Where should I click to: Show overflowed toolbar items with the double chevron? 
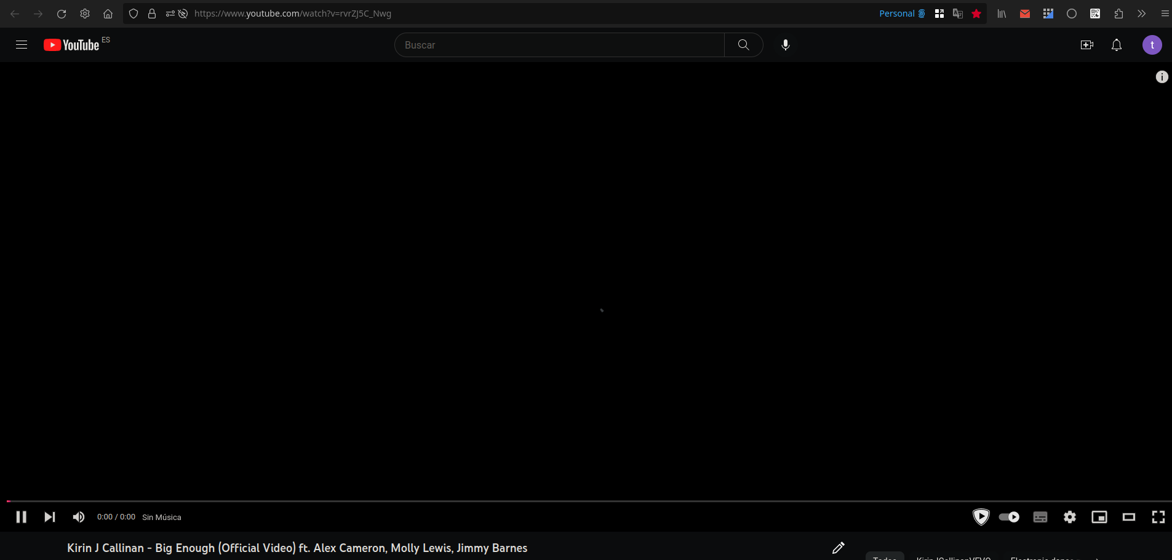(x=1142, y=14)
